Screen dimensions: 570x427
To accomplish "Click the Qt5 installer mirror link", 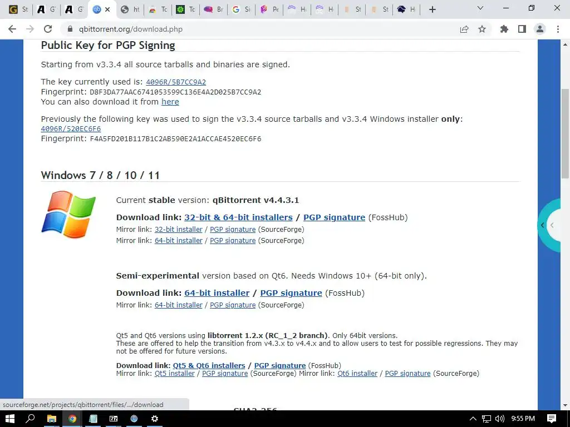I will click(x=174, y=373).
